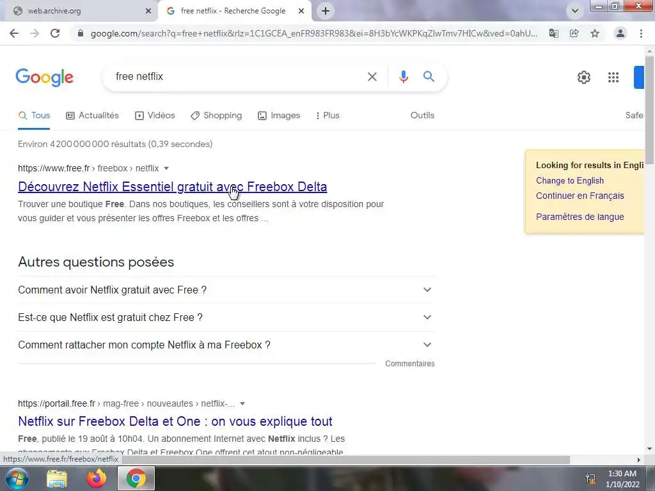The width and height of the screenshot is (655, 491).
Task: Open 'Découvrez Netflix Essentiel gratuit' result
Action: [173, 187]
